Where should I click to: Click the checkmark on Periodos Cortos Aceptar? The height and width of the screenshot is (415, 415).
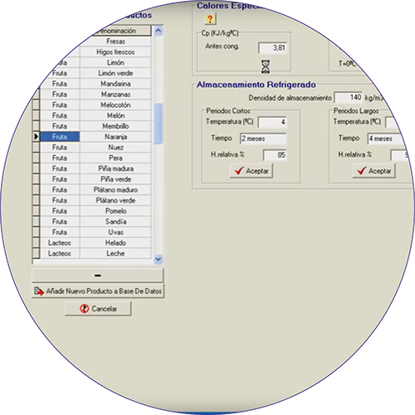tap(239, 171)
